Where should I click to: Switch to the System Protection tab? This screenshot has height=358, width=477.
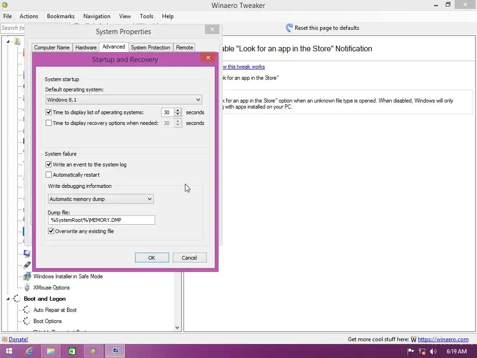150,48
